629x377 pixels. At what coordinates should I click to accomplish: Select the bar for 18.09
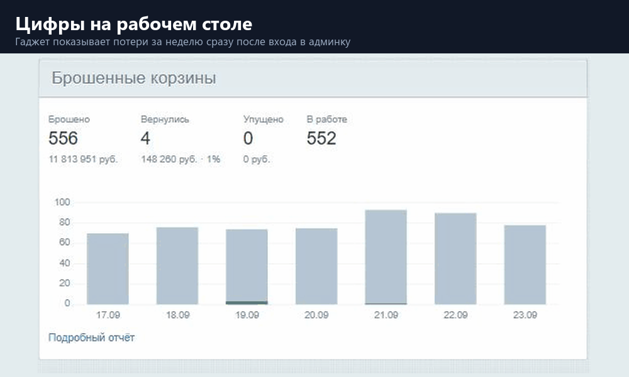(177, 266)
